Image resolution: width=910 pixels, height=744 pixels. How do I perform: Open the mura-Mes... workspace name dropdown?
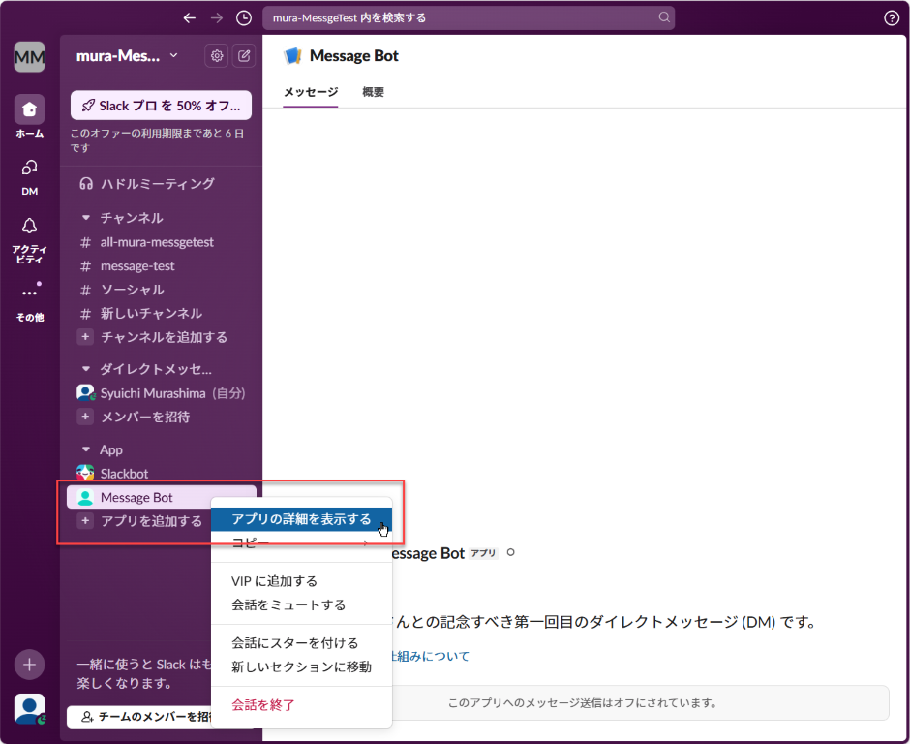click(127, 56)
